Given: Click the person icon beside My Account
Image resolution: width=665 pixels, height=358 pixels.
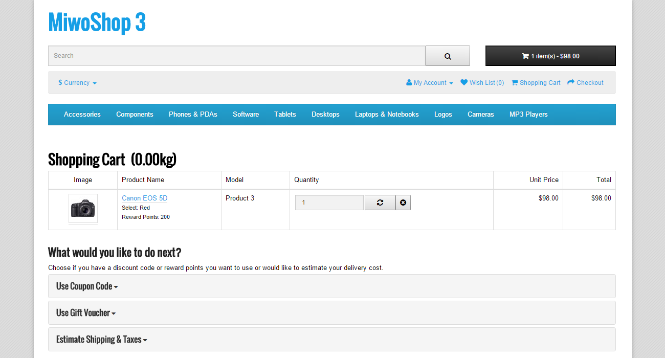Looking at the screenshot, I should tap(408, 82).
